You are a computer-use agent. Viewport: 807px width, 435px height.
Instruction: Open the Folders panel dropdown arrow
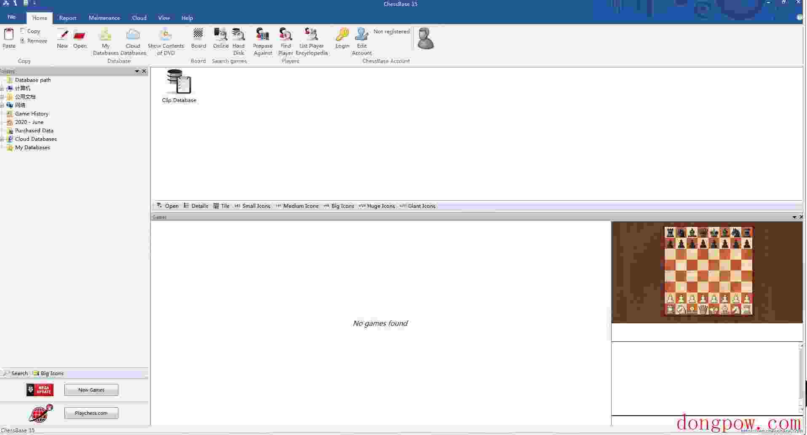pyautogui.click(x=137, y=71)
